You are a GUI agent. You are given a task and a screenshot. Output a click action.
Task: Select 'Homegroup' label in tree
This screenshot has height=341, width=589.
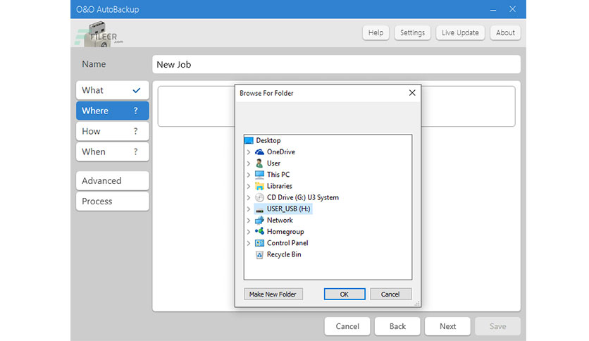tap(285, 232)
